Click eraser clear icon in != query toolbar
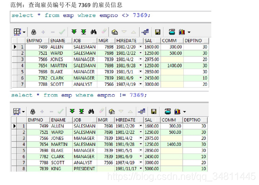Image resolution: width=259 pixels, height=185 pixels. click(x=101, y=111)
